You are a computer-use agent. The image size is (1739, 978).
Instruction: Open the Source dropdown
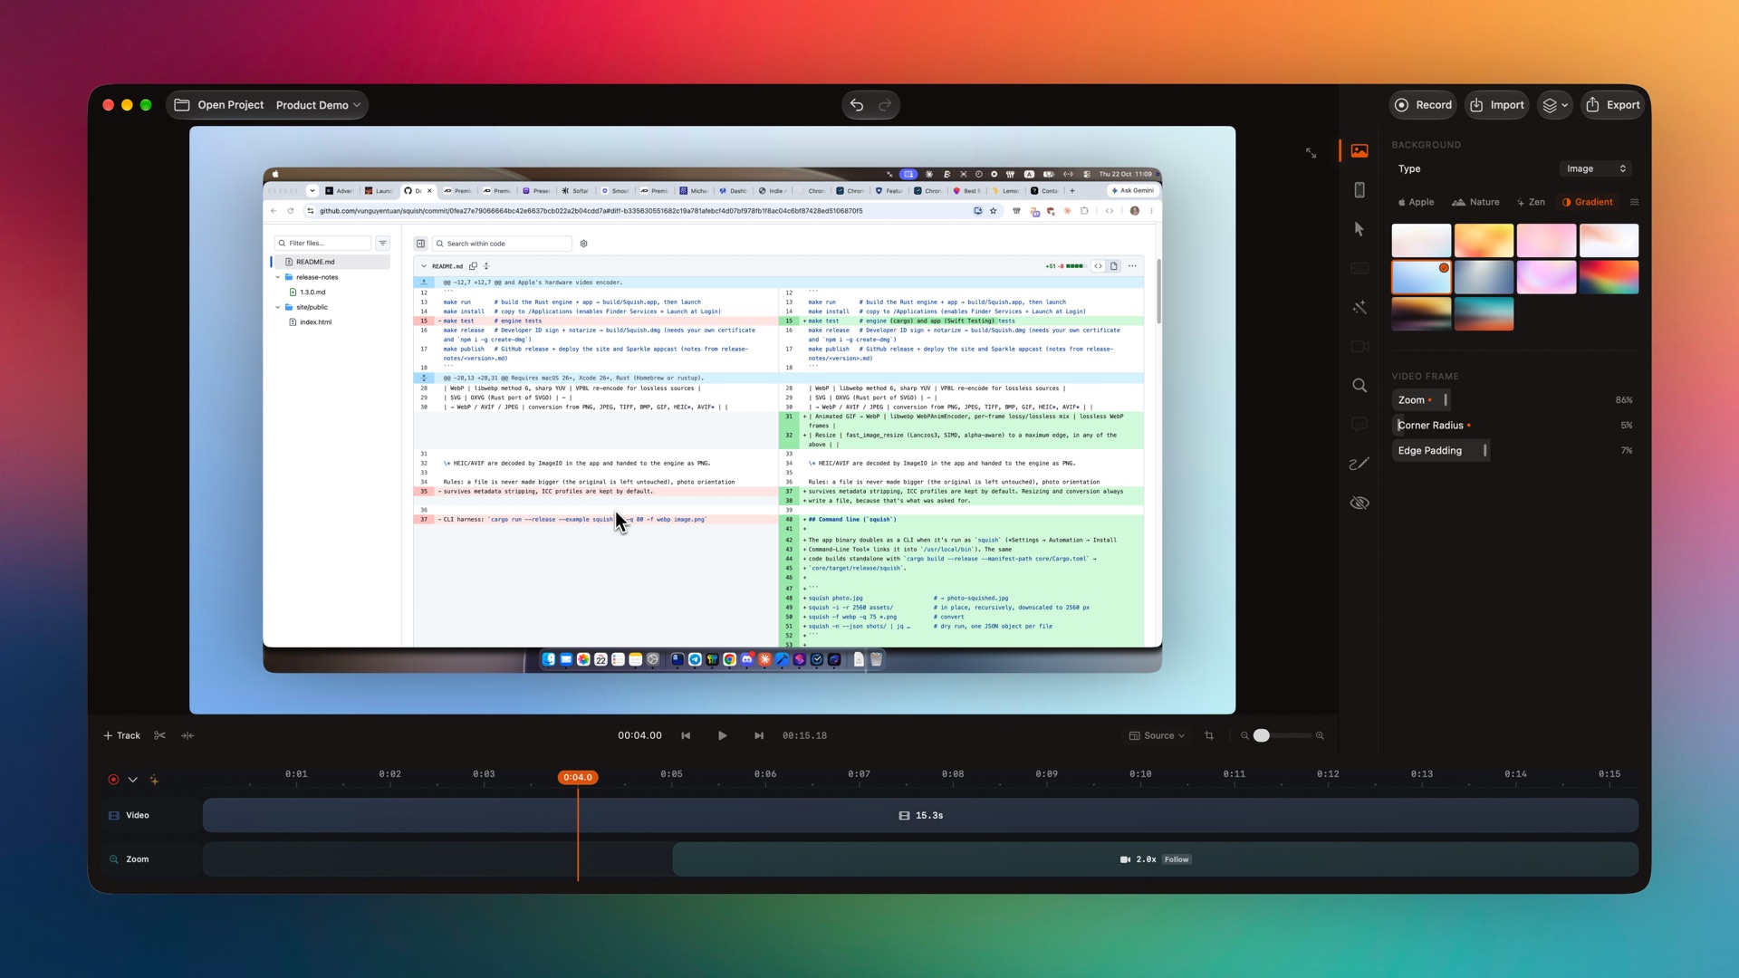click(1157, 735)
